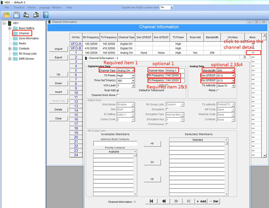Open the Window menu
This screenshot has width=269, height=208.
tap(57, 8)
